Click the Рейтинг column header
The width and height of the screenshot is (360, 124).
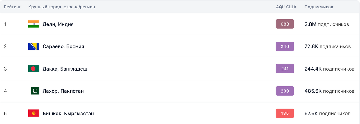click(x=12, y=7)
